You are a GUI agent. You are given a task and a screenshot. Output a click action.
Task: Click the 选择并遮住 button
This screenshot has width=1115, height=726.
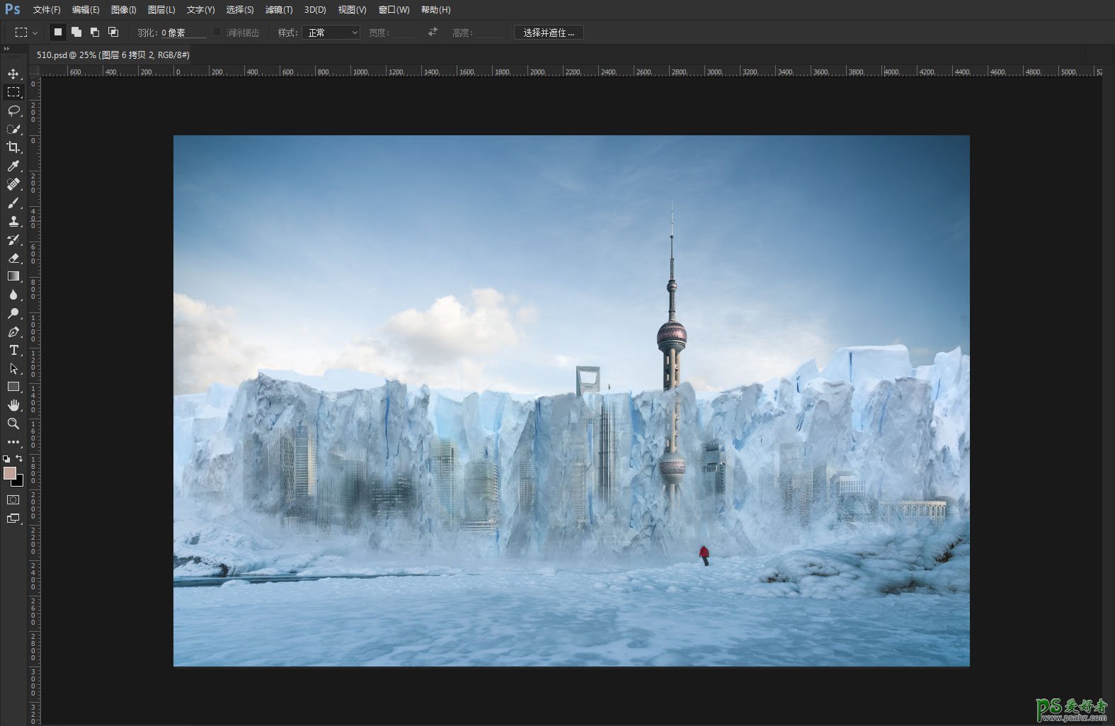(x=549, y=33)
